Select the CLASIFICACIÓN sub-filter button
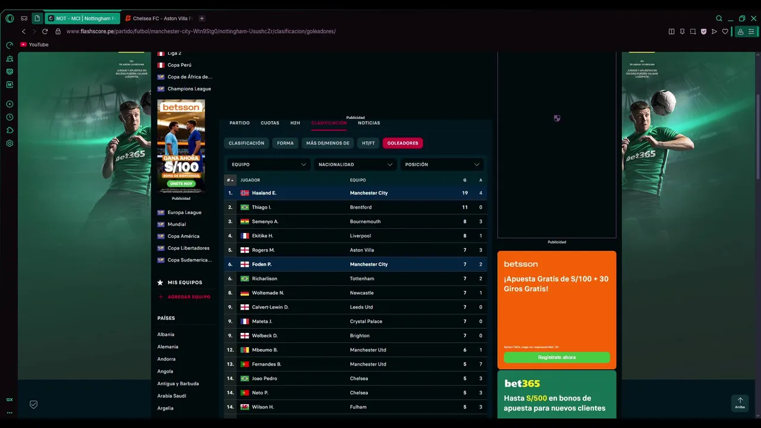The height and width of the screenshot is (428, 761). [246, 143]
